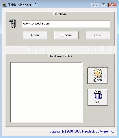Click the trash bin icon above Exit
The height and width of the screenshot is (138, 119).
click(x=98, y=94)
